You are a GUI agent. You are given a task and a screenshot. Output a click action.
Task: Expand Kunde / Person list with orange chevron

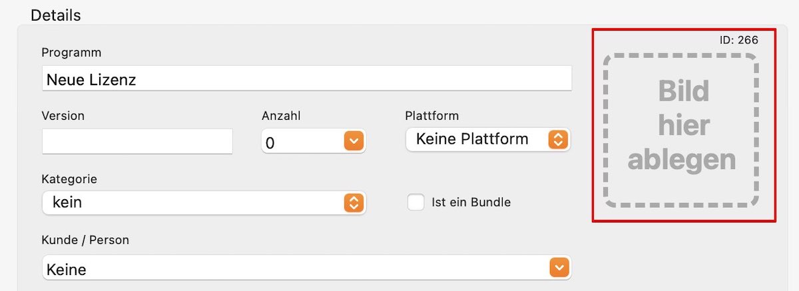point(559,267)
